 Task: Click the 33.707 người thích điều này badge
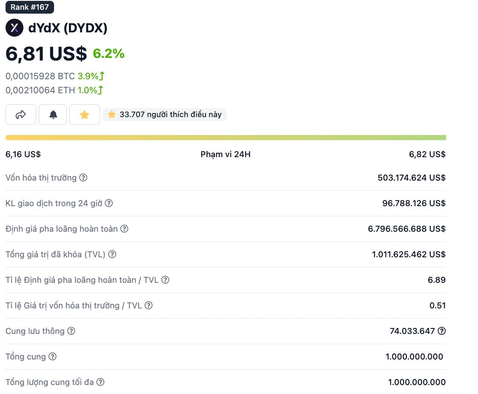point(165,115)
